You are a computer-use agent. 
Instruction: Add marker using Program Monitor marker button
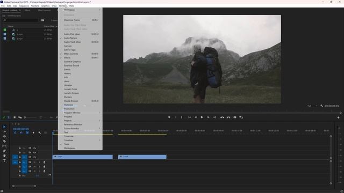click(169, 117)
